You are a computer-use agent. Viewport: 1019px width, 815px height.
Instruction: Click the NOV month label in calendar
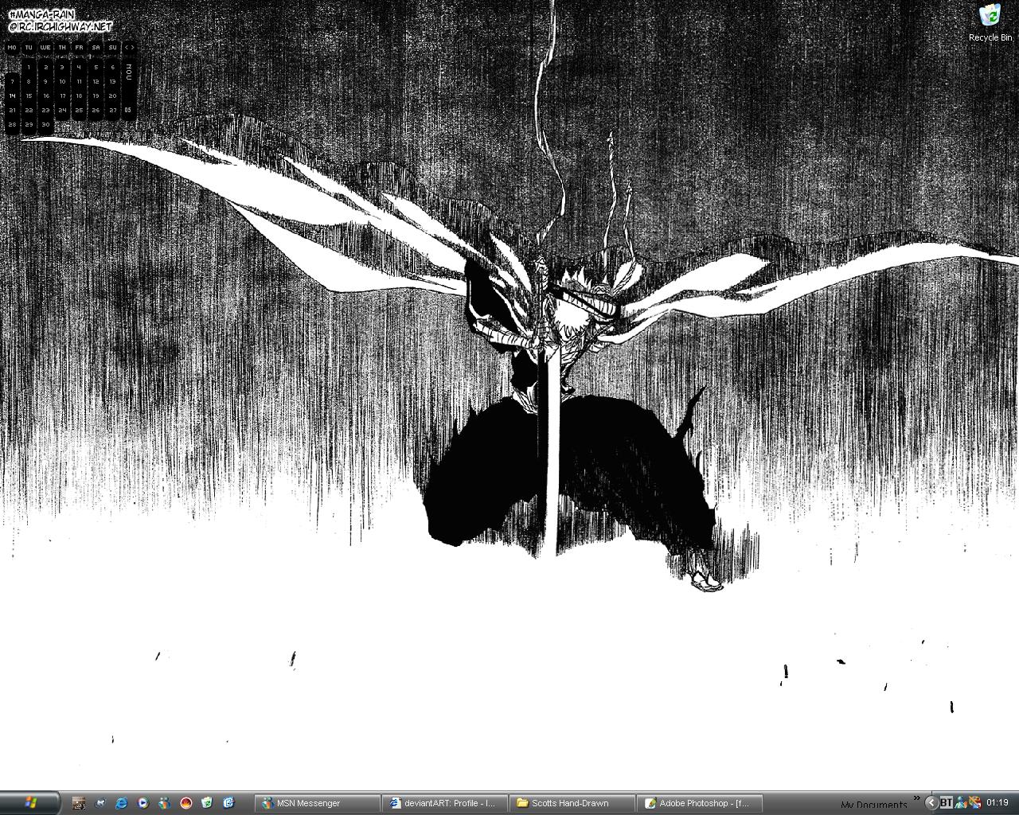click(129, 72)
